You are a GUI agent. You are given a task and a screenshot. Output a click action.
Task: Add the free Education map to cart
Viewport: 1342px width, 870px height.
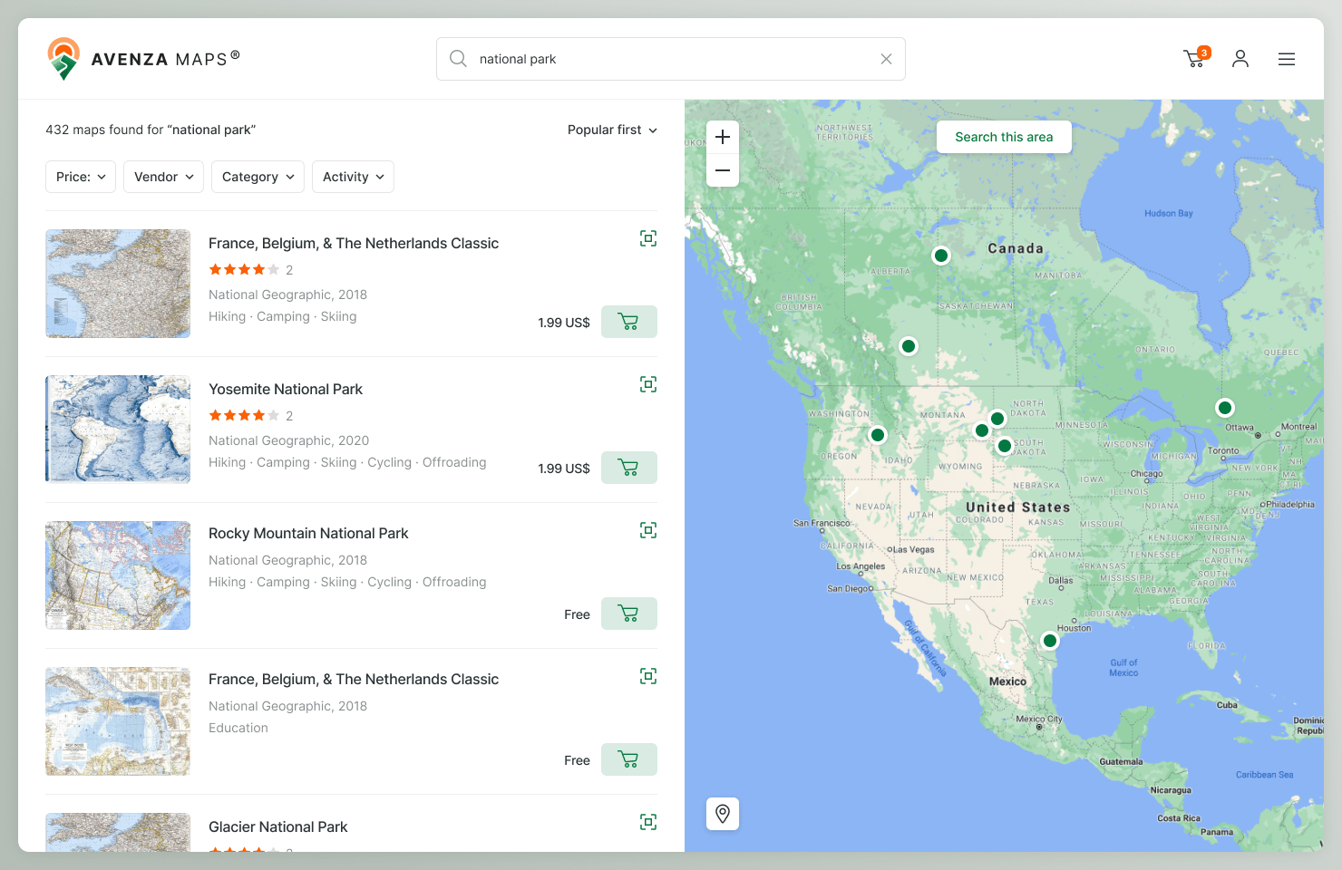629,759
